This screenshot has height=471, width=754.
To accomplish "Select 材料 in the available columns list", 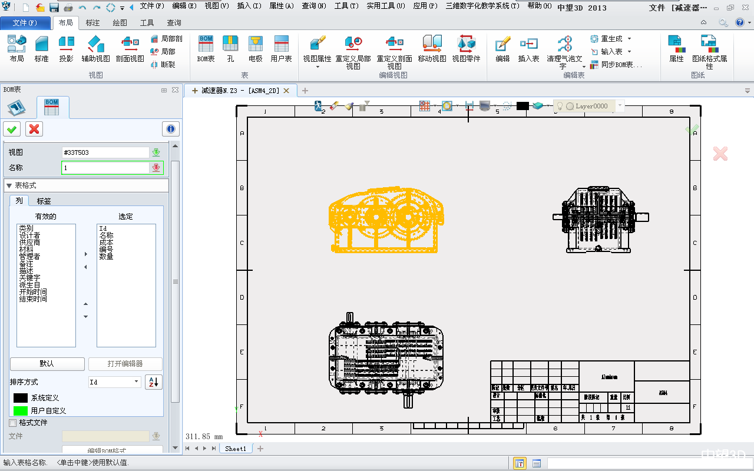I will [x=26, y=250].
